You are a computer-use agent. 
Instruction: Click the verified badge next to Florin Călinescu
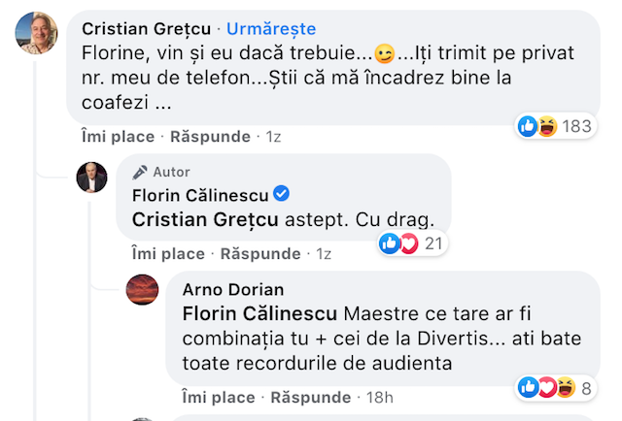tap(282, 195)
